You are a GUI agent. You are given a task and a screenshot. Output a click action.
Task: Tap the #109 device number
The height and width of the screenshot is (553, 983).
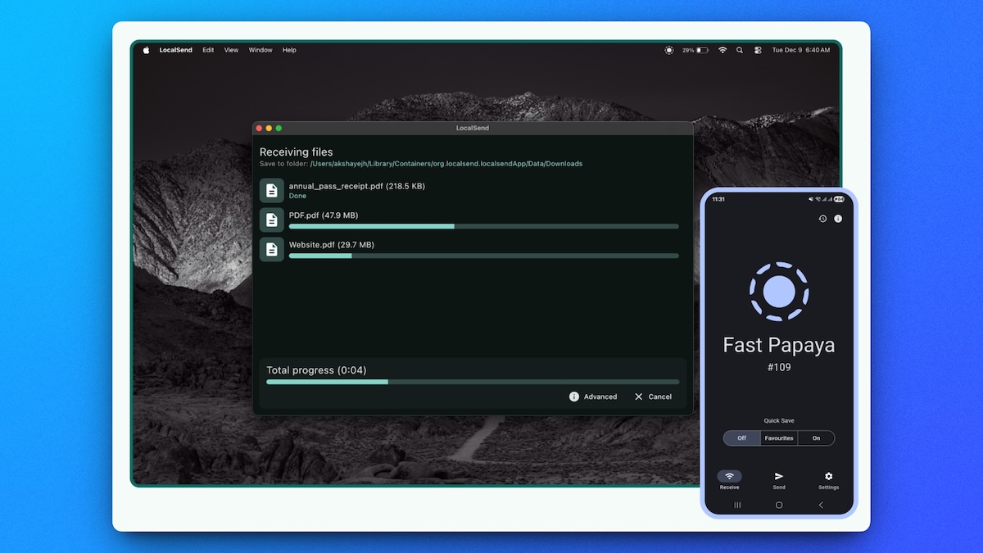779,368
